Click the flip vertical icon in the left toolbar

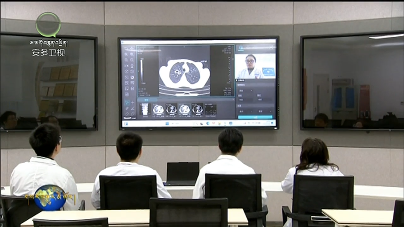pos(132,66)
